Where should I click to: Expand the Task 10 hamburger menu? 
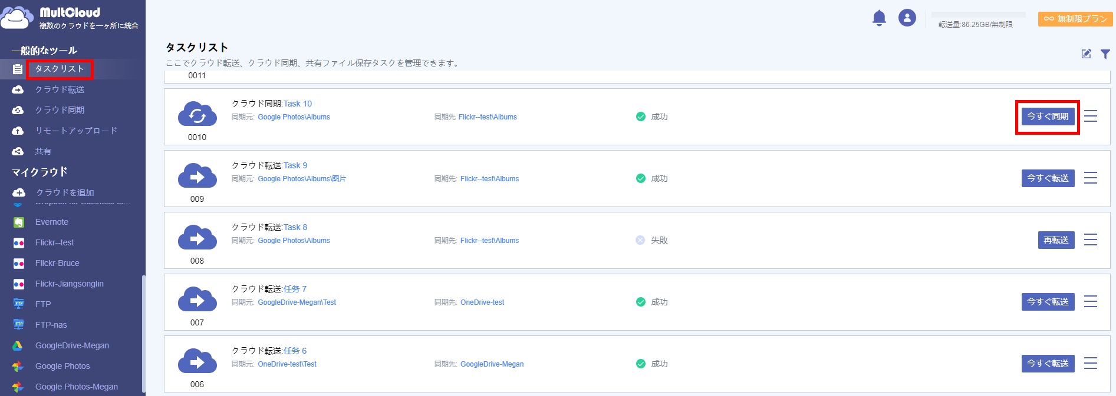coord(1091,117)
